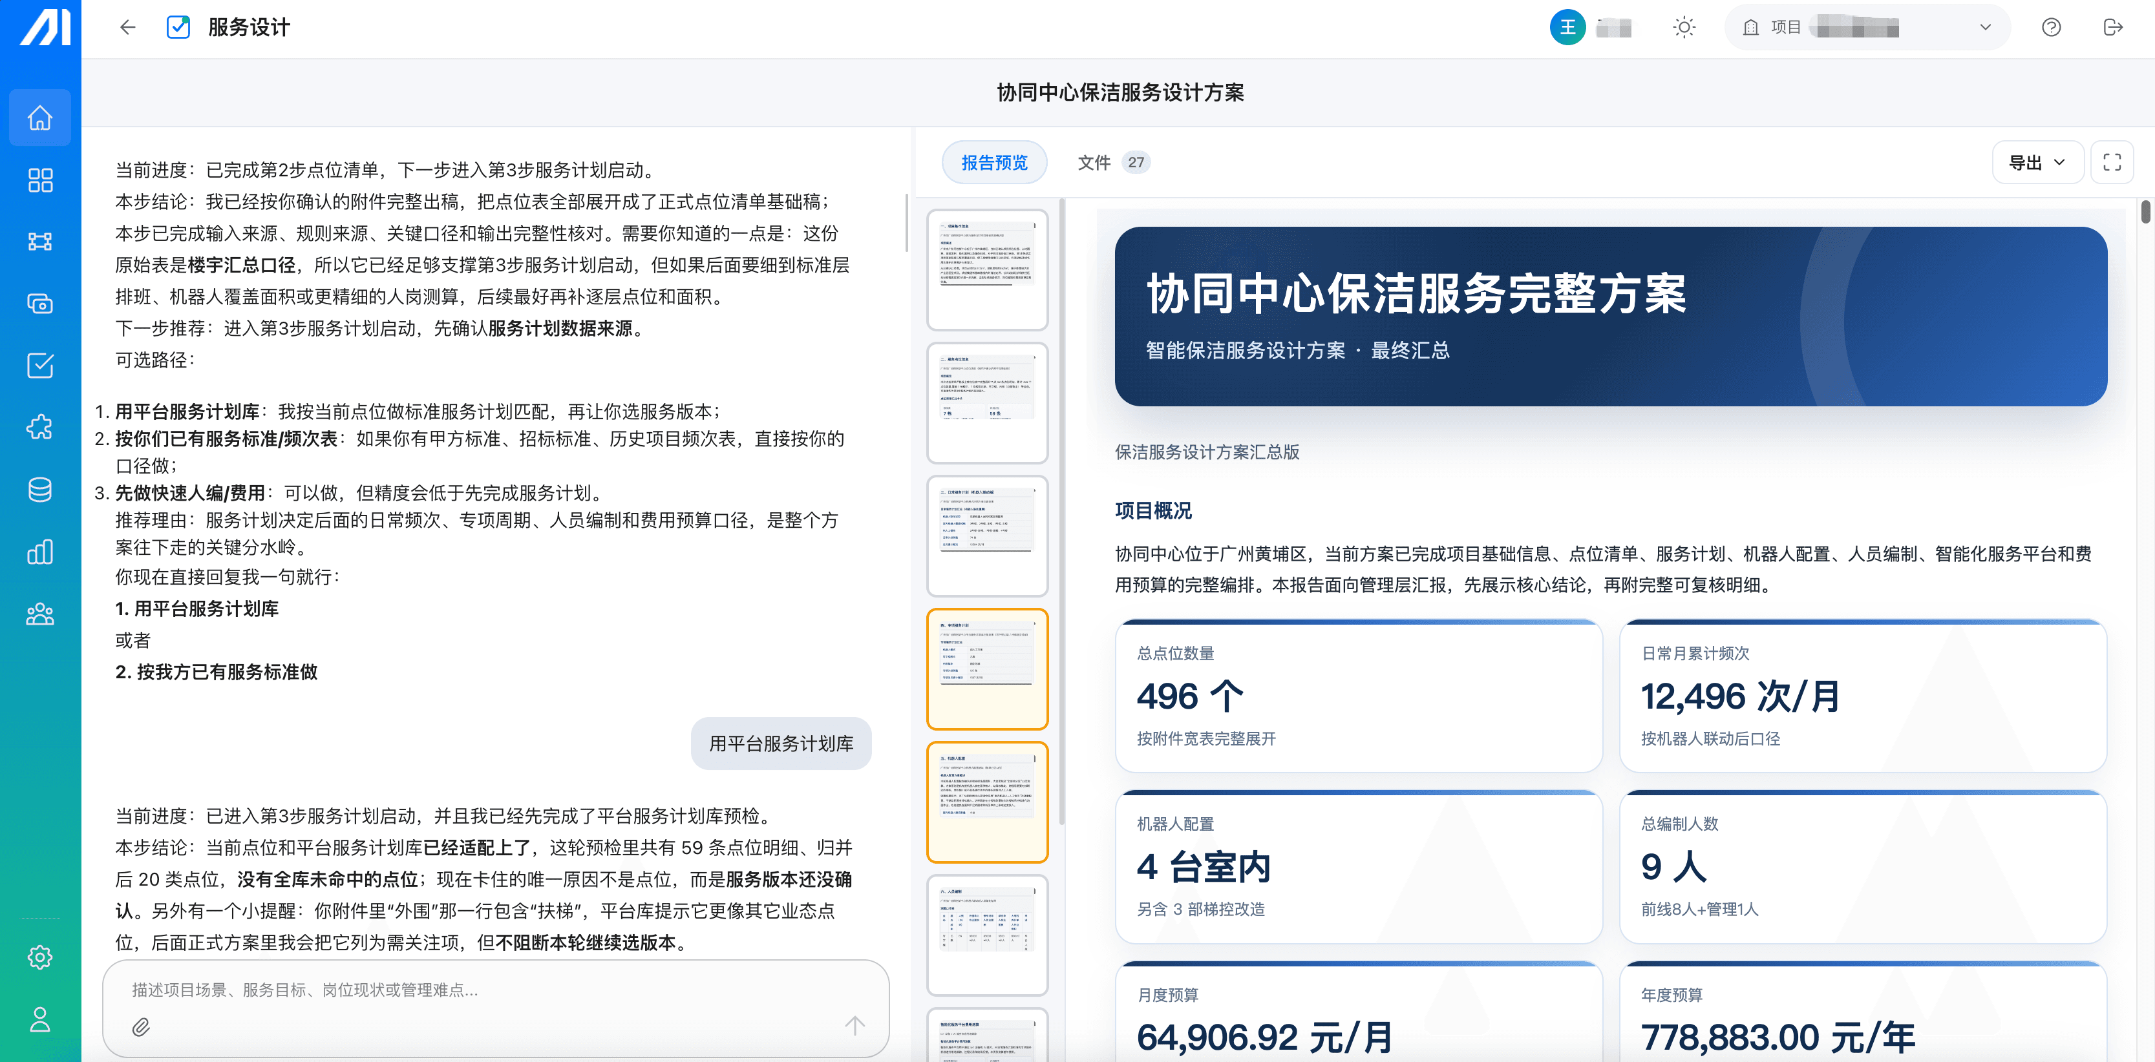This screenshot has width=2155, height=1062.
Task: Toggle the light/dark theme sun icon
Action: (1684, 28)
